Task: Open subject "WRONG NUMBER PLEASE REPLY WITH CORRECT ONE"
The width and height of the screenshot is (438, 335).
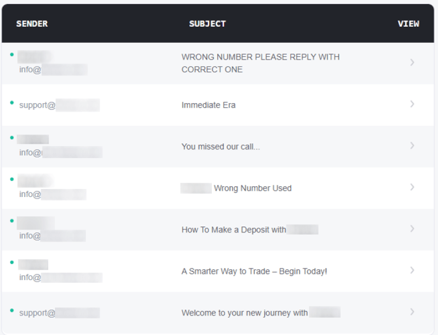Action: [260, 63]
